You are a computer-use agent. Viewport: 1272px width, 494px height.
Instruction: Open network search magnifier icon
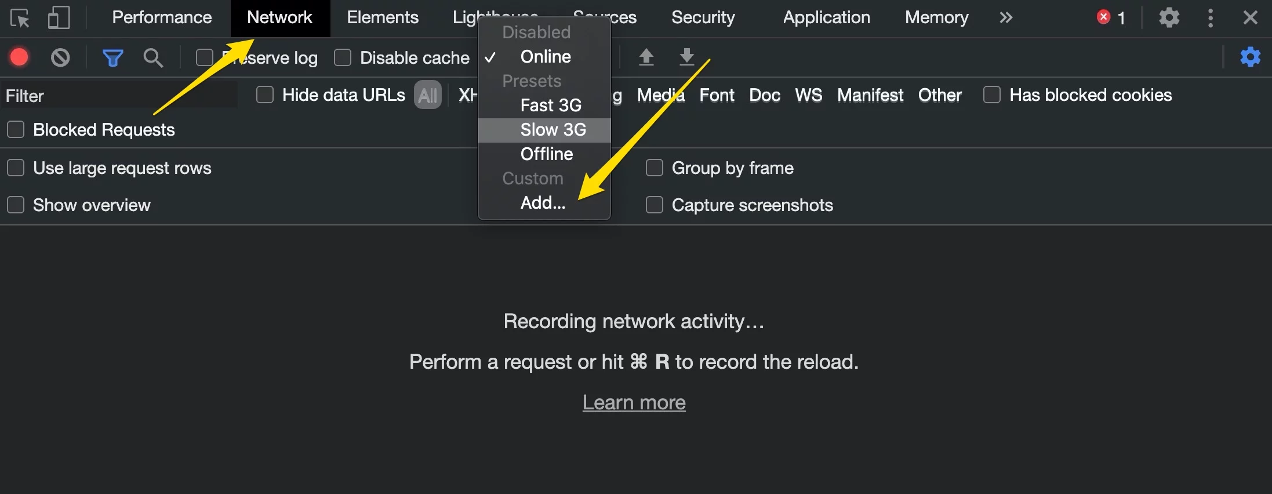tap(153, 57)
